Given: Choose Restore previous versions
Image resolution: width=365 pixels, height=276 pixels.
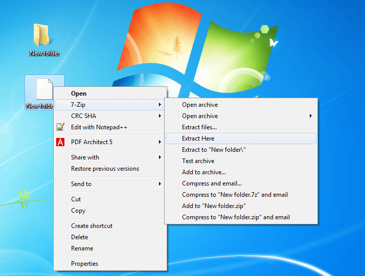Looking at the screenshot, I should [x=110, y=169].
